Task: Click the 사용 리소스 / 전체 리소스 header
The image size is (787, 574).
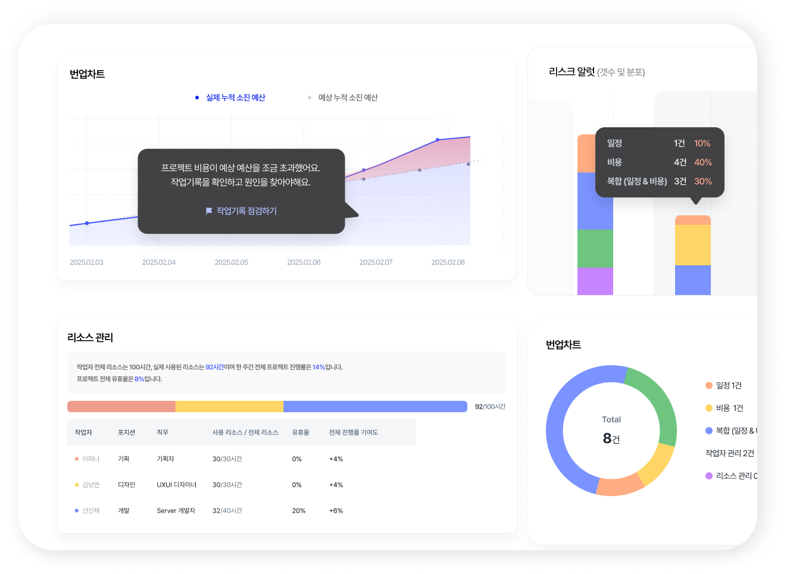Action: (x=245, y=432)
